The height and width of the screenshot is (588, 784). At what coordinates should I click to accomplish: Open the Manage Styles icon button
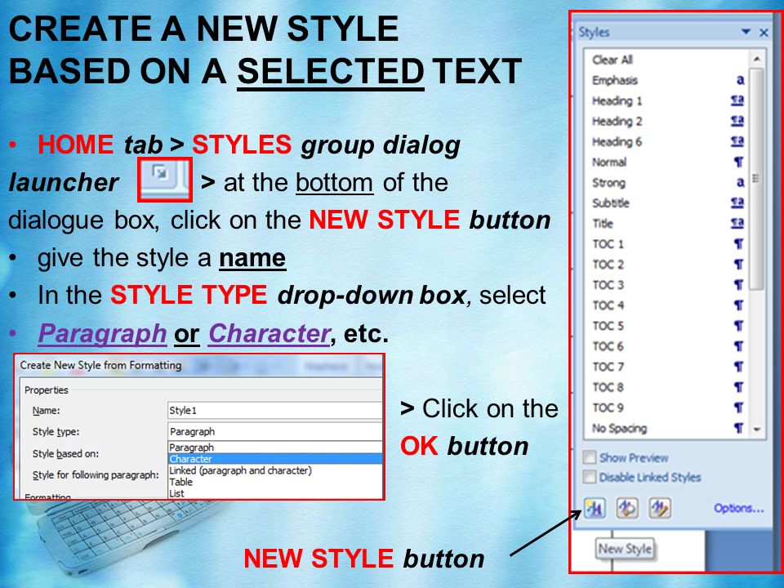(660, 509)
